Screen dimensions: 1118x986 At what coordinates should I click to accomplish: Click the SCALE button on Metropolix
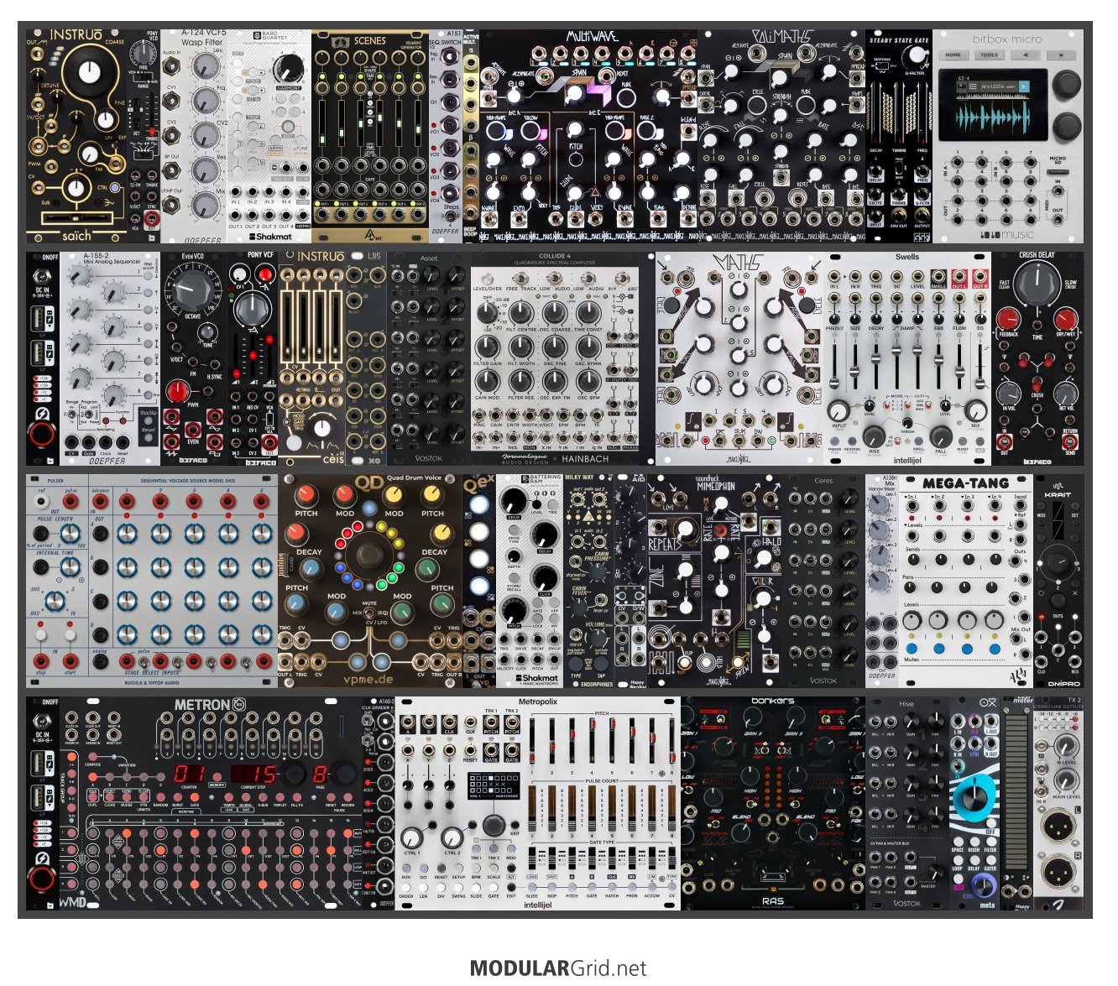coord(494,867)
